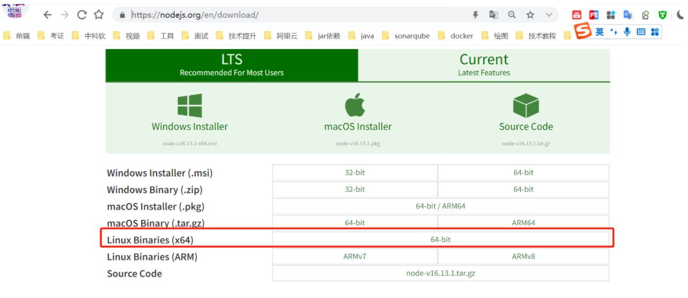The image size is (688, 298).
Task: Click the macOS Installer text link
Action: tap(358, 127)
